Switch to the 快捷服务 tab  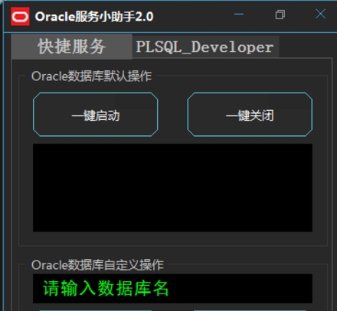click(72, 47)
